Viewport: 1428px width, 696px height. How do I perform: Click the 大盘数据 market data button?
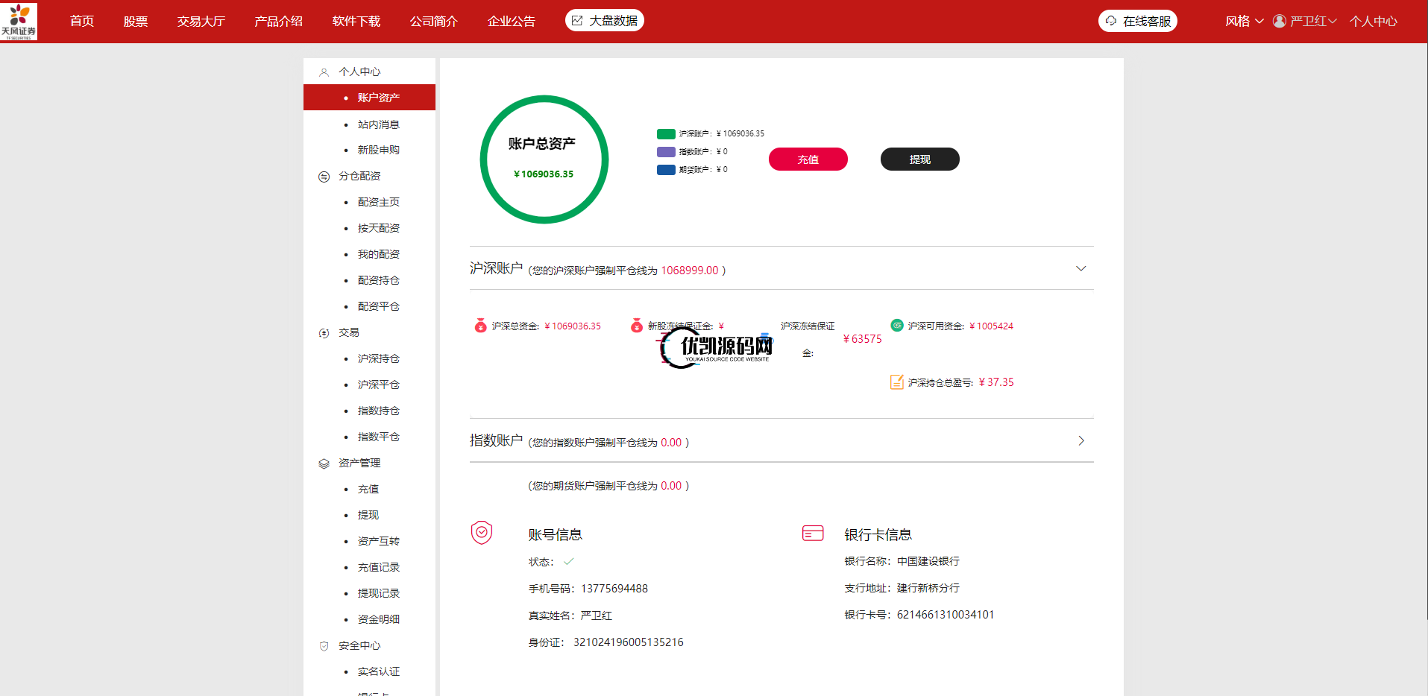pyautogui.click(x=604, y=21)
